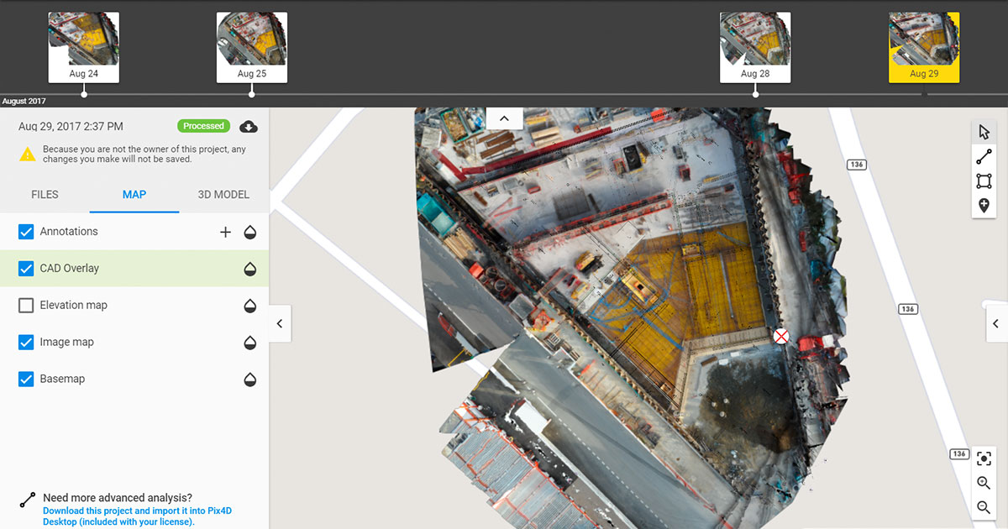Image resolution: width=1008 pixels, height=529 pixels.
Task: Click the zoom out magnifier icon
Action: [x=984, y=507]
